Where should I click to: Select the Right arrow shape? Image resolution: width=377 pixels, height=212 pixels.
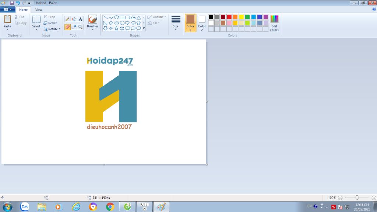127,23
